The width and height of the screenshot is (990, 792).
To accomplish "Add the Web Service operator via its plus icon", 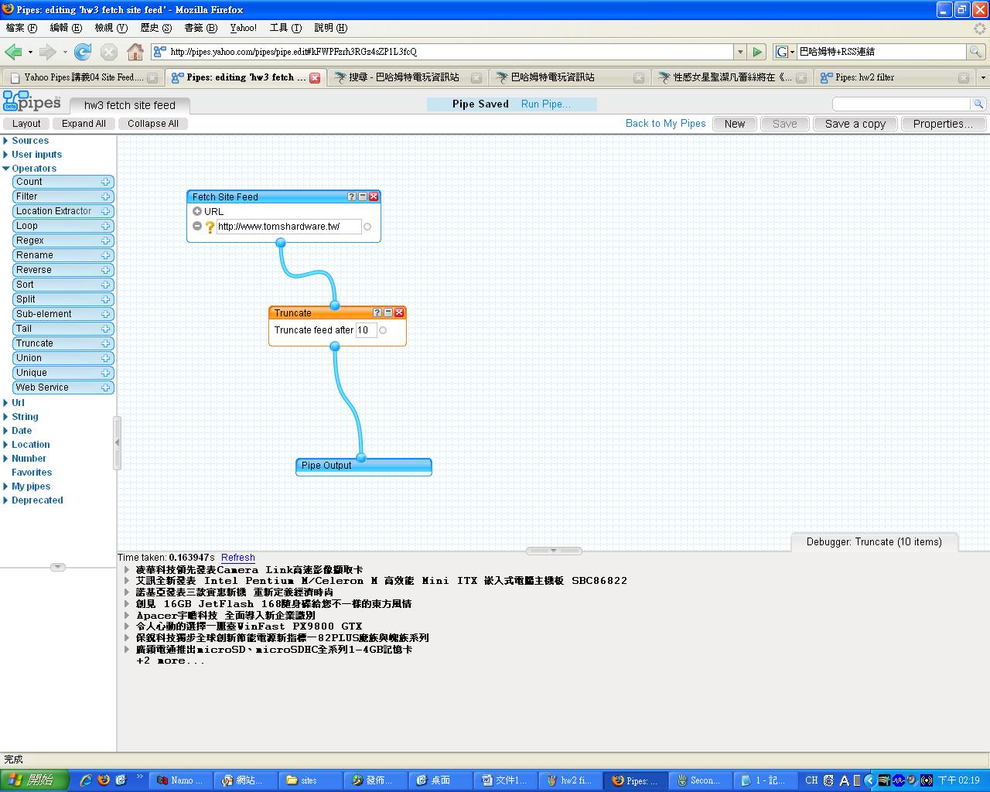I will (x=105, y=387).
